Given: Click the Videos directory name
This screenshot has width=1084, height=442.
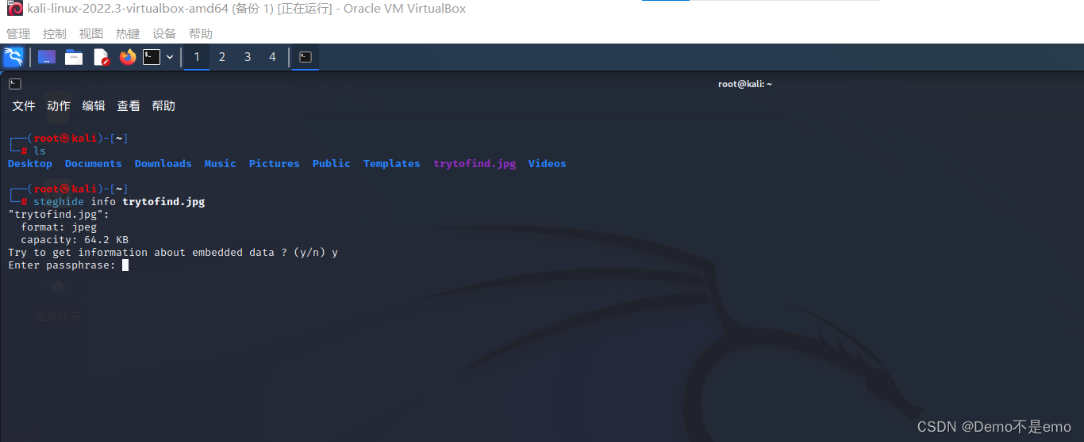Looking at the screenshot, I should coord(548,164).
